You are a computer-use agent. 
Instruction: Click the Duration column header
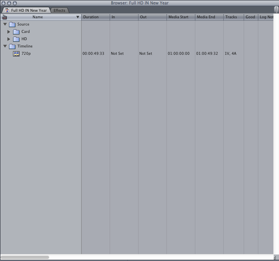pyautogui.click(x=95, y=17)
